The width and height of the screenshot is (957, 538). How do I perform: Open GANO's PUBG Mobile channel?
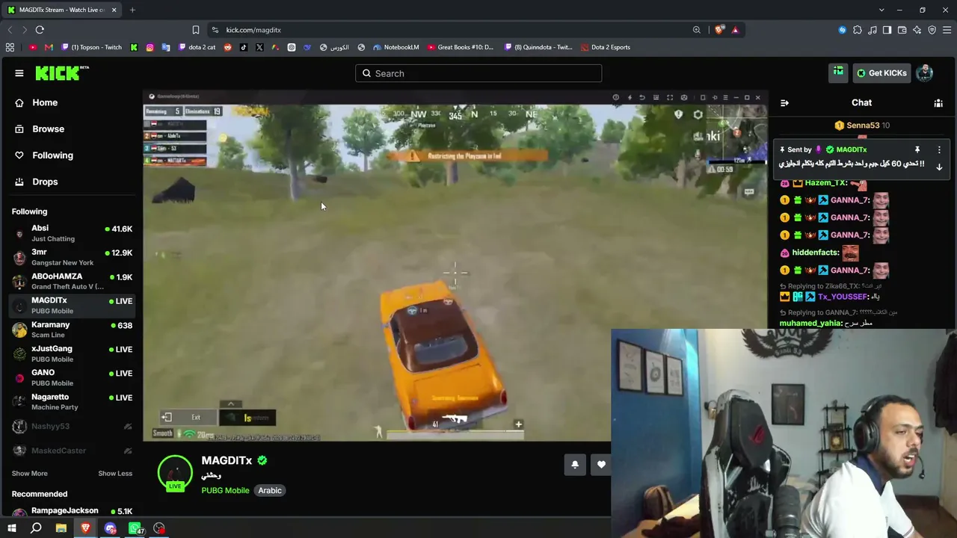pos(72,377)
